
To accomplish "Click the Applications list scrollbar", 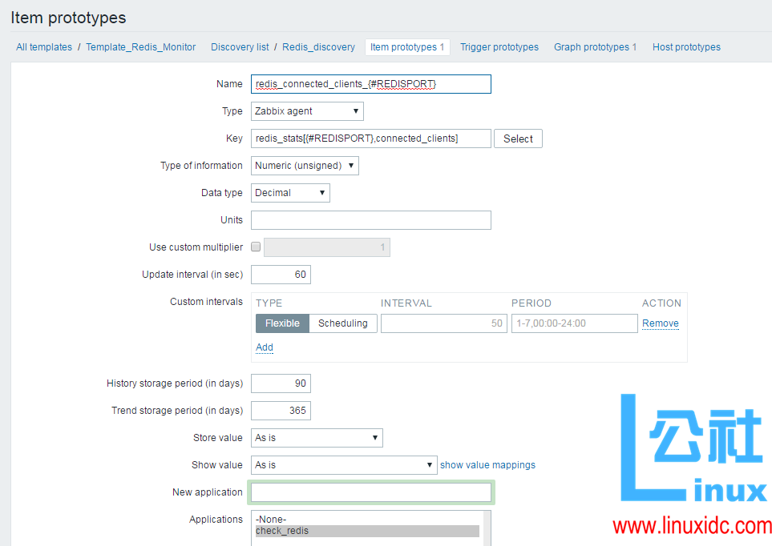I will [487, 528].
